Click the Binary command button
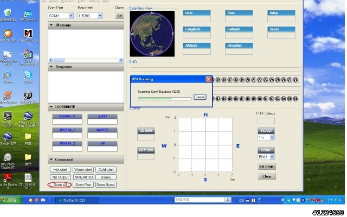347x217 pixels. click(106, 177)
